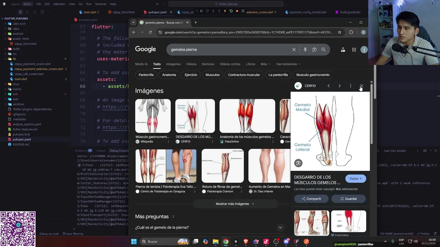This screenshot has height=247, width=440.
Task: Switch to Imágenes search tab
Action: coord(173,64)
